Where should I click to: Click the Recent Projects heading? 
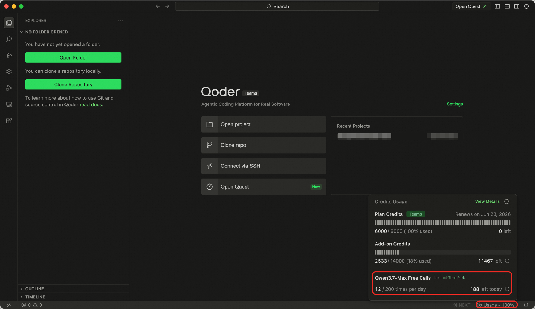tap(353, 126)
